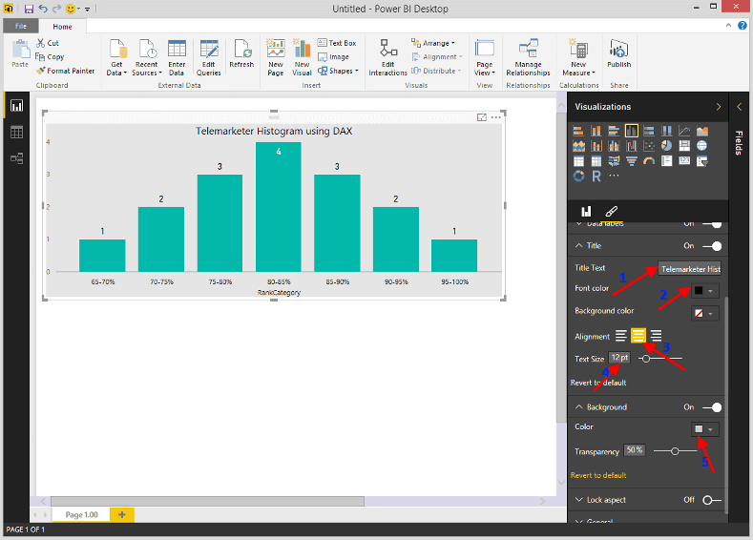Select the Format paintbrush icon
This screenshot has width=753, height=540.
[611, 210]
